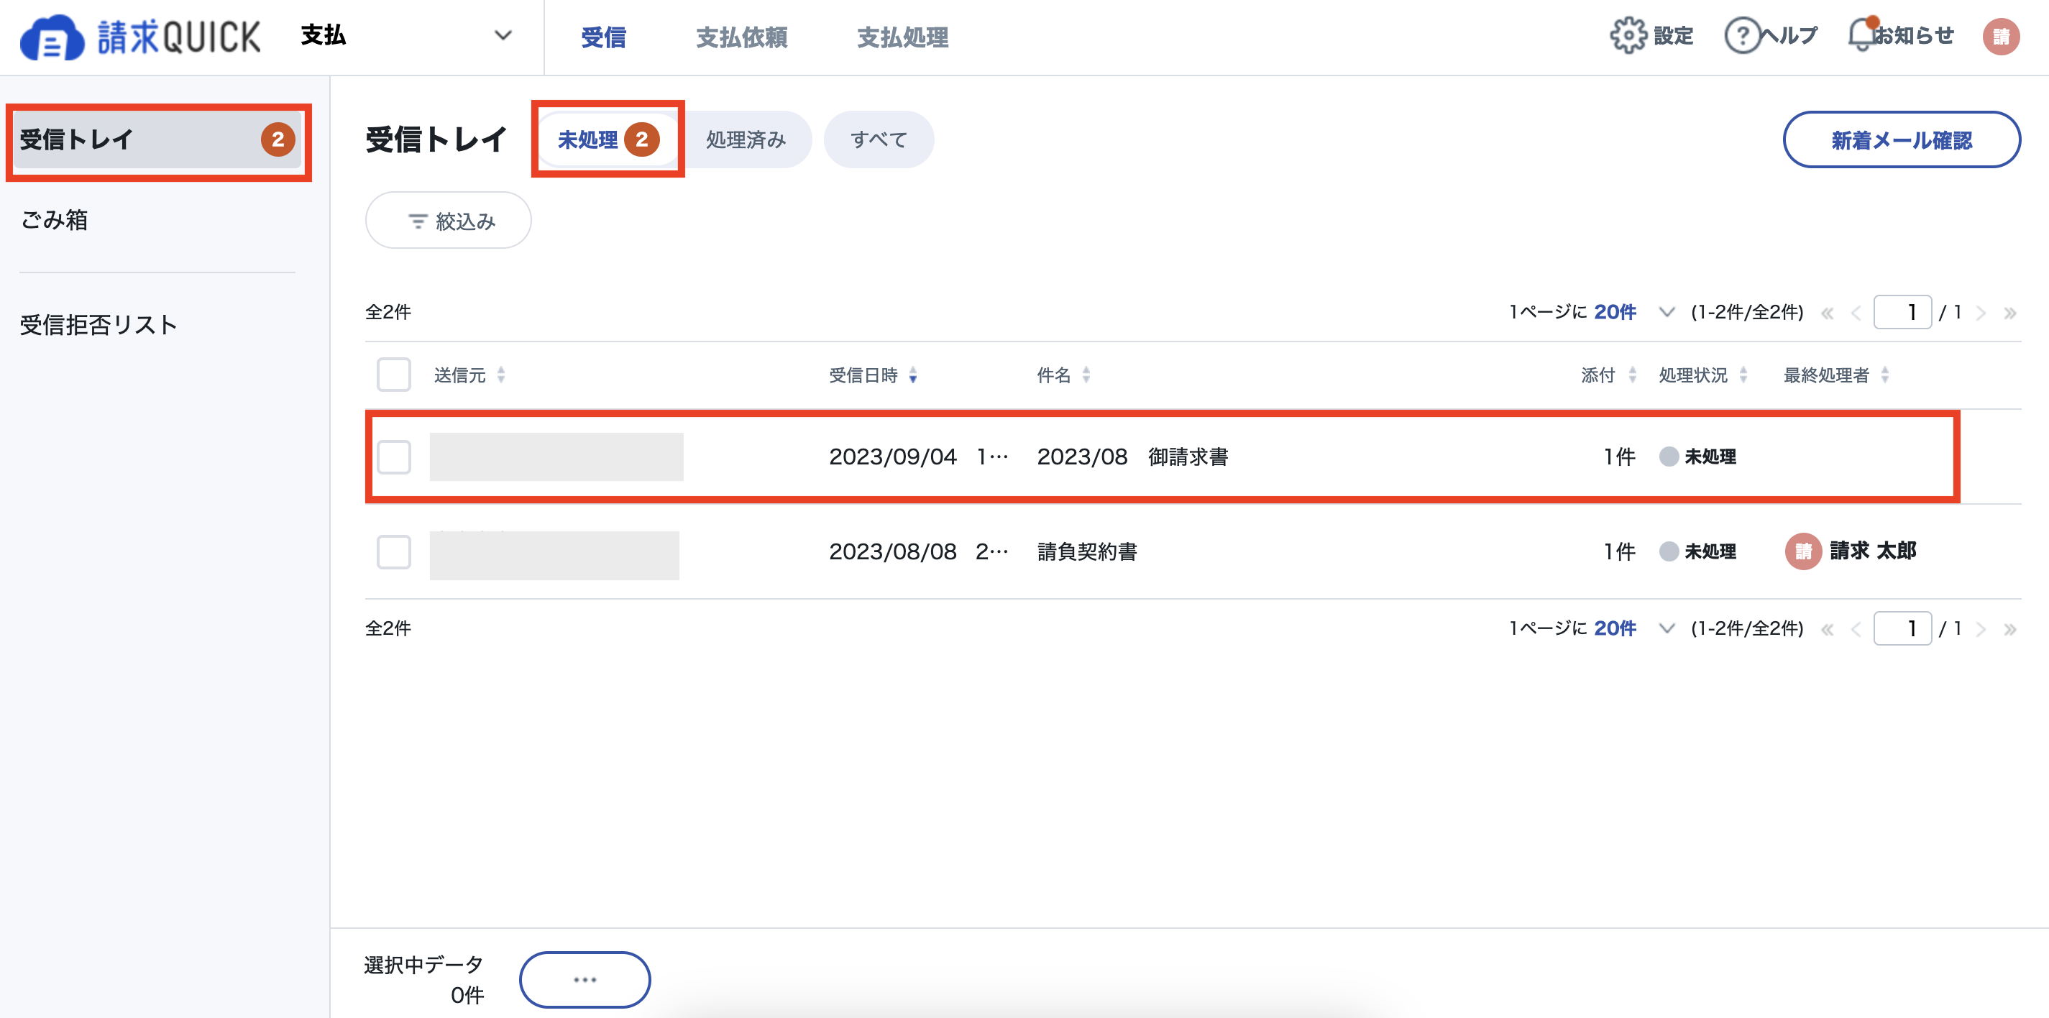The height and width of the screenshot is (1018, 2049).
Task: Go to next page using top pagination
Action: [x=1981, y=313]
